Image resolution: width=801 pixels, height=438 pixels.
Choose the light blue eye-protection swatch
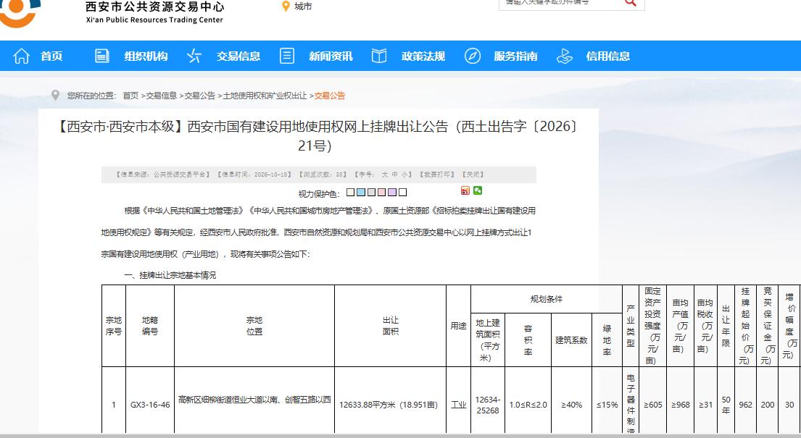[x=361, y=193]
